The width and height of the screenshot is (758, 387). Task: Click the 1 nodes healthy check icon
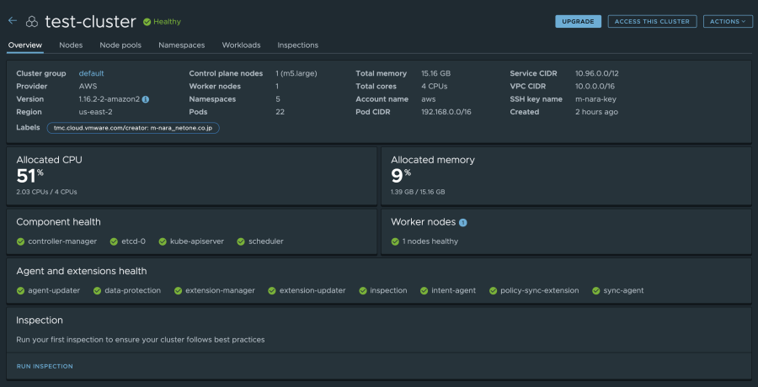point(395,241)
